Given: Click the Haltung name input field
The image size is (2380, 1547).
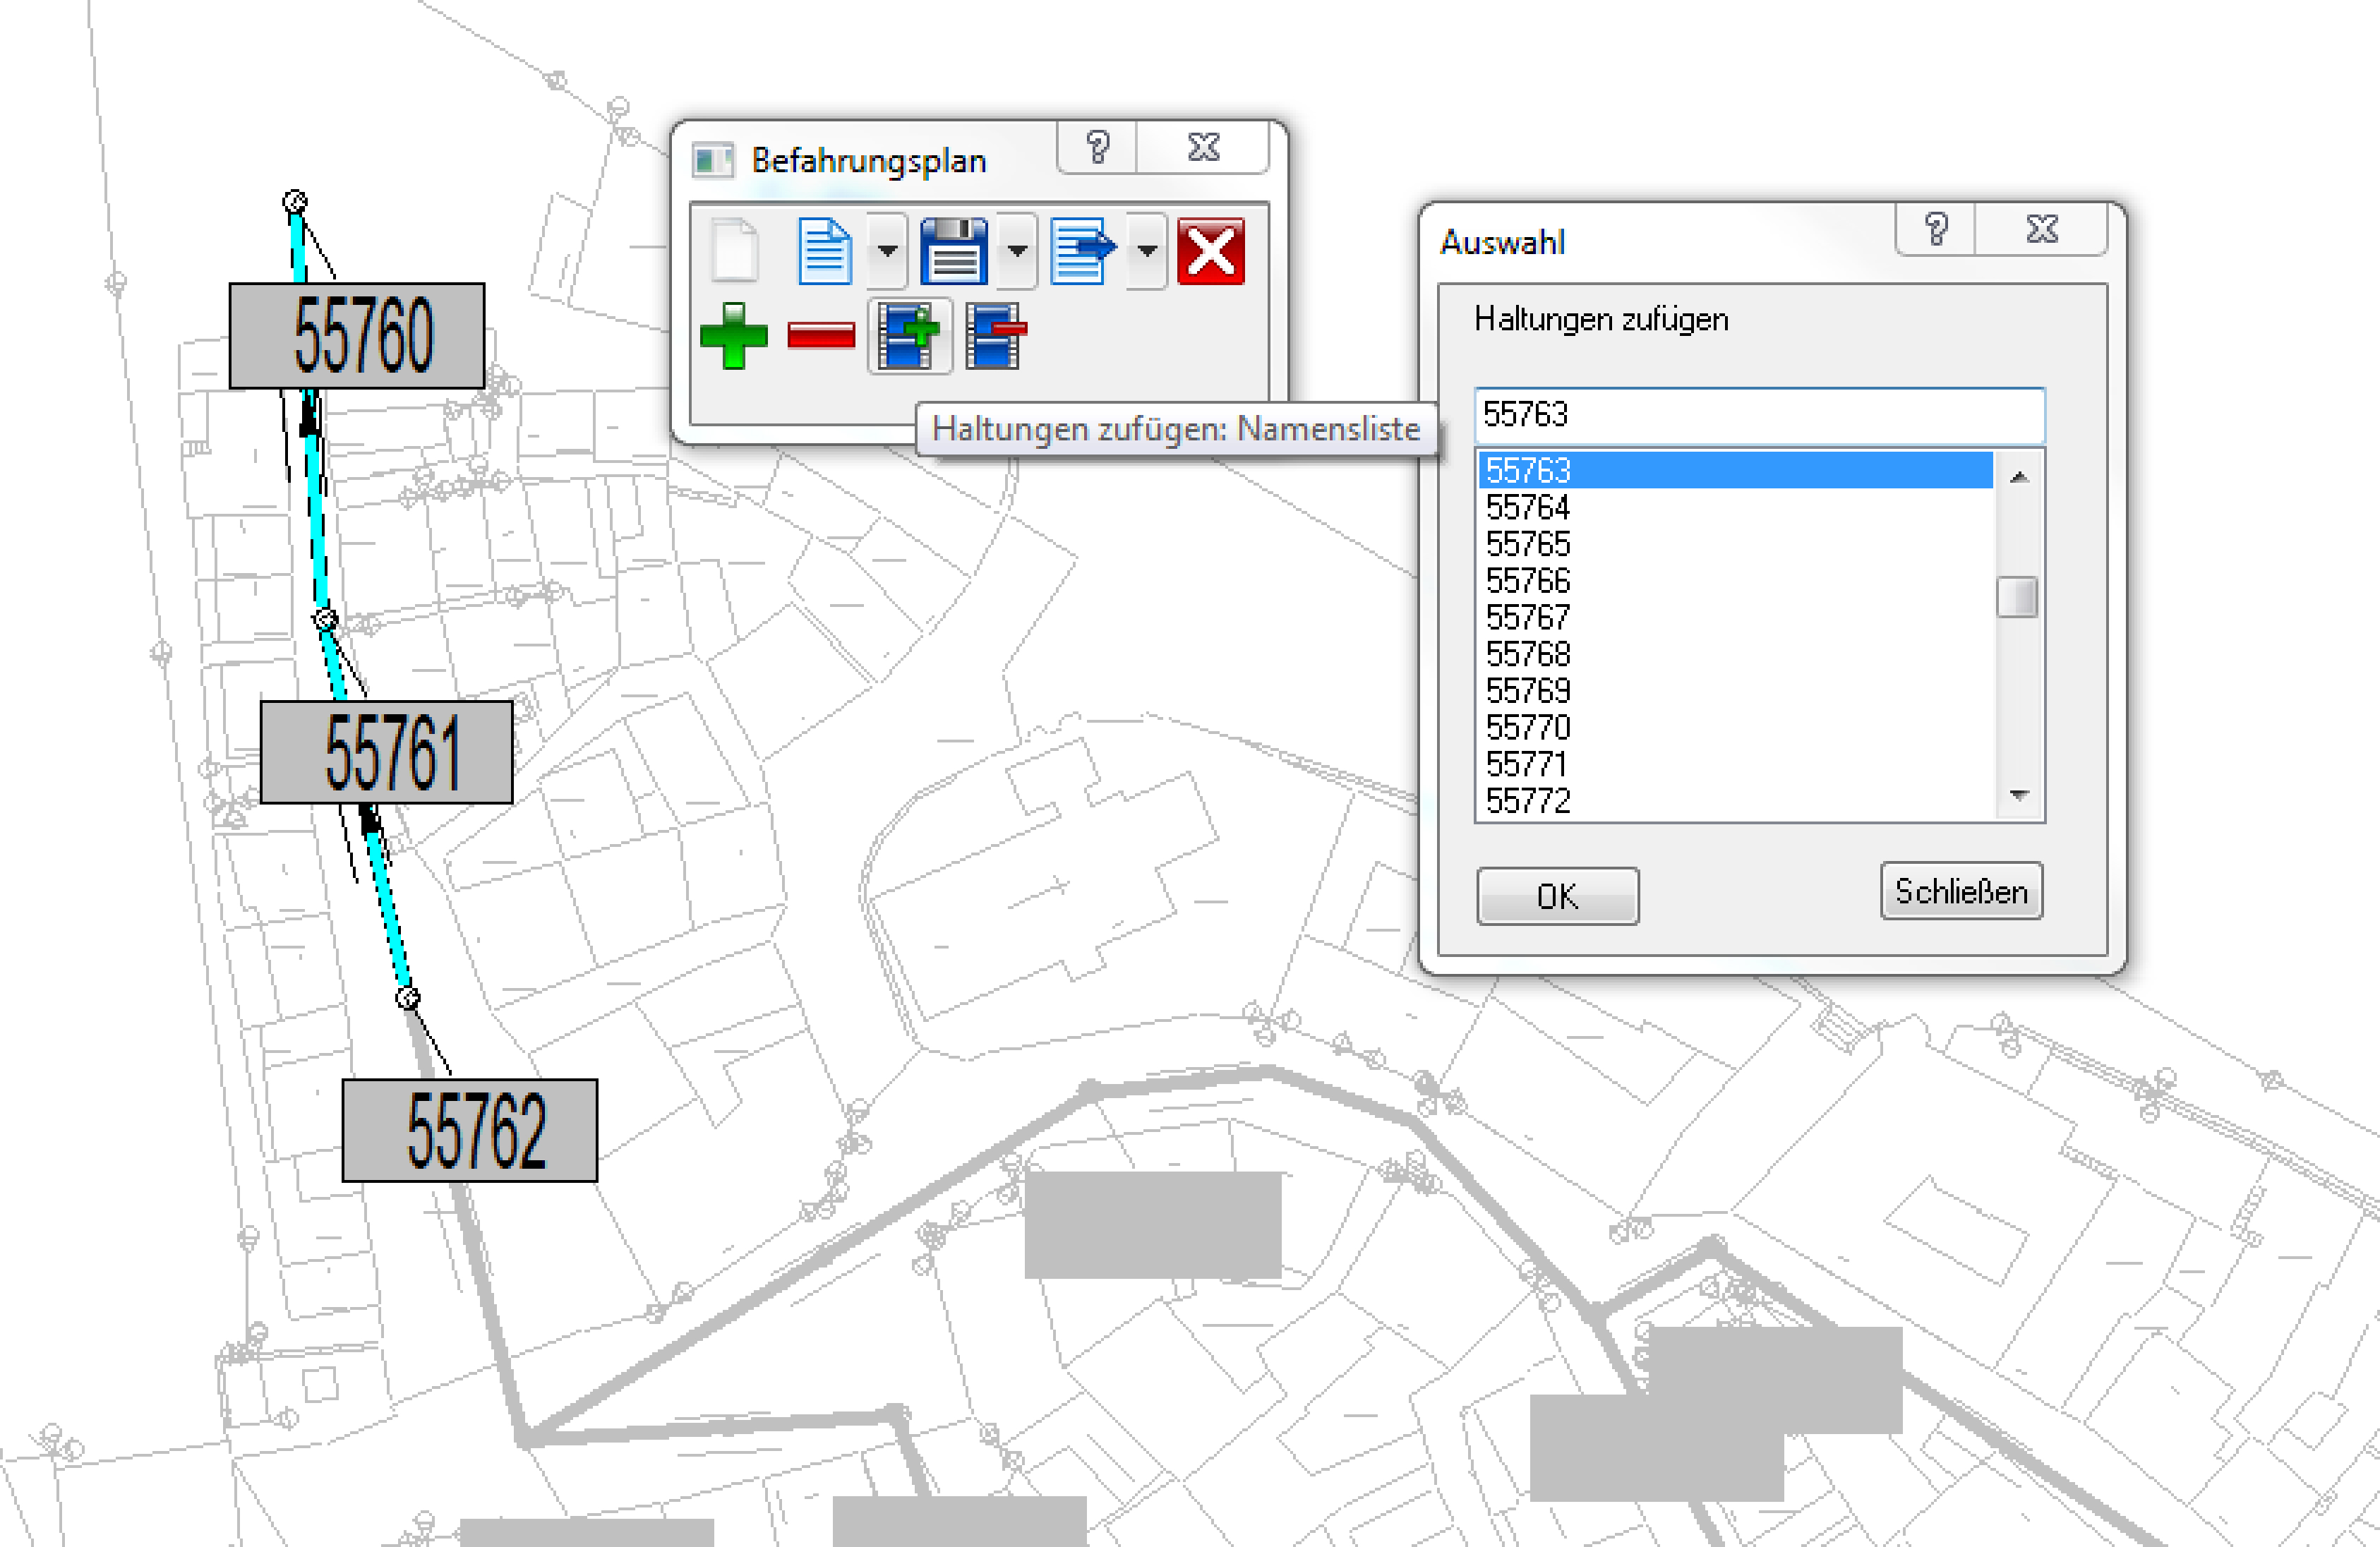Looking at the screenshot, I should [x=1760, y=415].
